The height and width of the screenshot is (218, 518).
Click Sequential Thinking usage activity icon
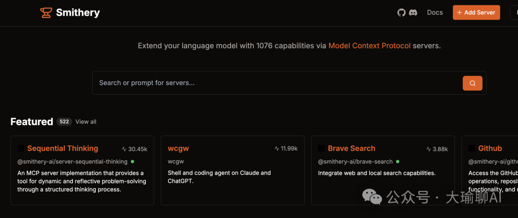point(124,149)
